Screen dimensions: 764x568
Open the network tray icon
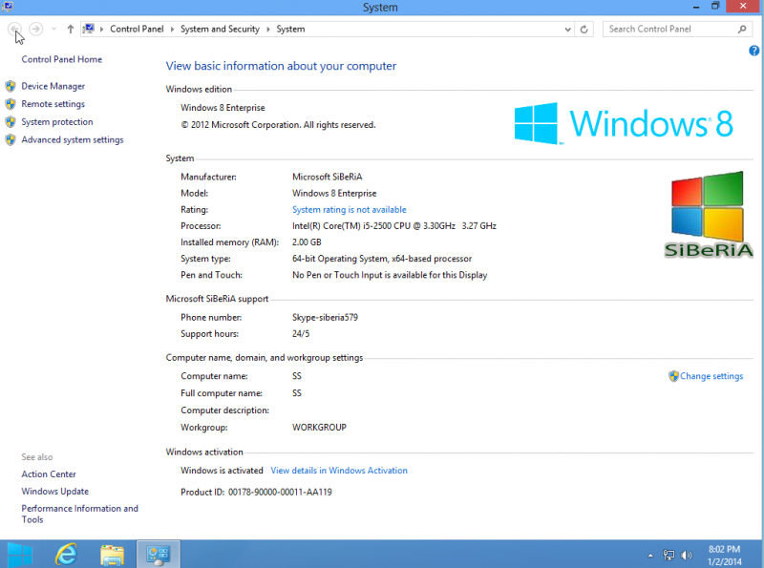(668, 555)
